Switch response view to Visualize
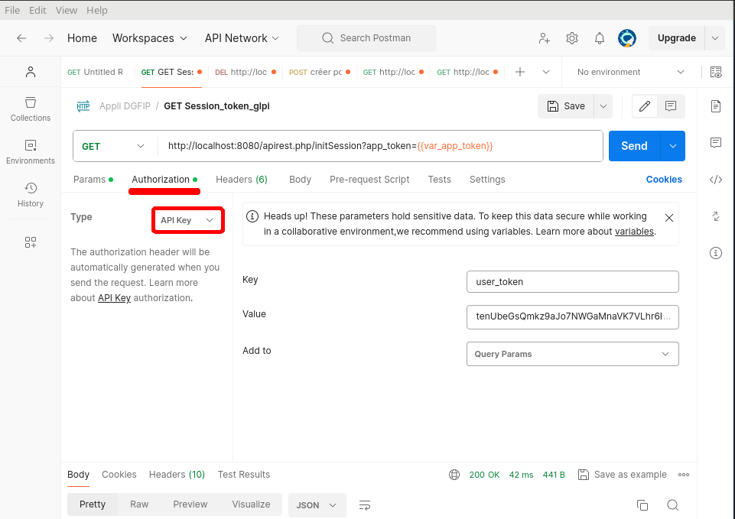735x519 pixels. (251, 504)
